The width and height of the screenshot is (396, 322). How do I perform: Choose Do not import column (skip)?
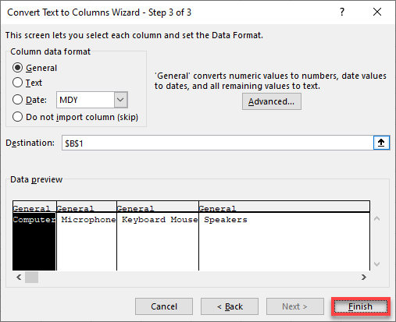75,117
